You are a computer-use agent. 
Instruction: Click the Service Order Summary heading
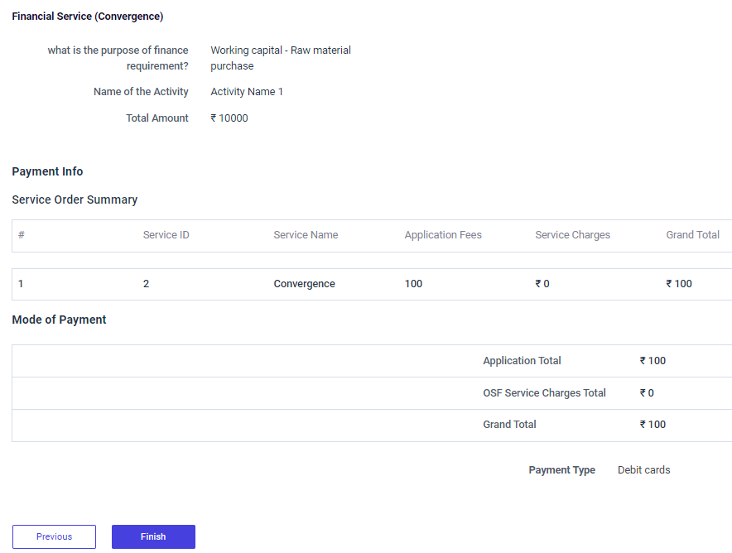tap(75, 200)
